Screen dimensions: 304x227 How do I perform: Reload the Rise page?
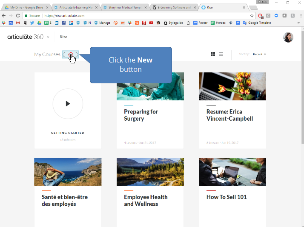coord(18,16)
